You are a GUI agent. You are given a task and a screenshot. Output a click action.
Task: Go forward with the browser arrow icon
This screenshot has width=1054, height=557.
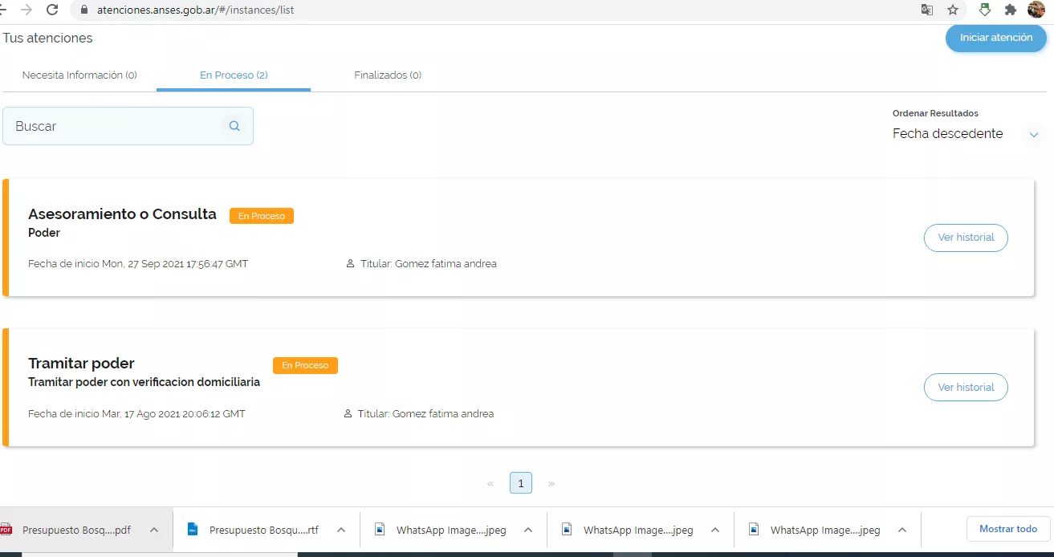pos(26,10)
